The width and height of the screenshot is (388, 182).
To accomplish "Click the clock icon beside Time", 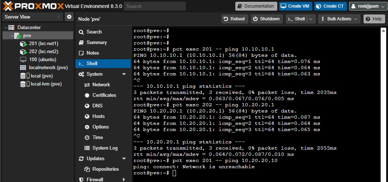I will [87, 138].
